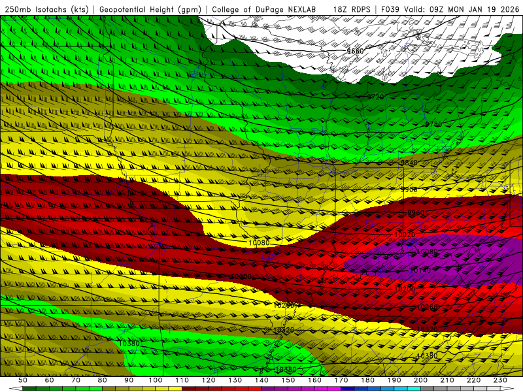
Task: Click the 9720 height contour label
Action: tap(375, 97)
